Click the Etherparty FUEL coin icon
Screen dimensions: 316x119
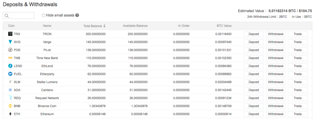tap(10, 74)
